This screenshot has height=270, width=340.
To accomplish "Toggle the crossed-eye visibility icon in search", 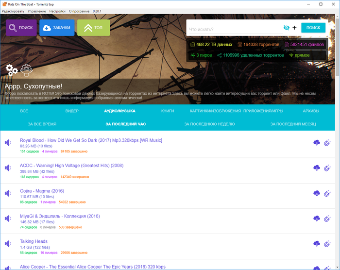I will (x=286, y=28).
